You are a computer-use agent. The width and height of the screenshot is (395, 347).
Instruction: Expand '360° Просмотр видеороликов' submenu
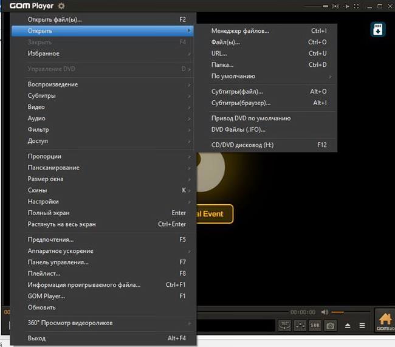tap(103, 323)
